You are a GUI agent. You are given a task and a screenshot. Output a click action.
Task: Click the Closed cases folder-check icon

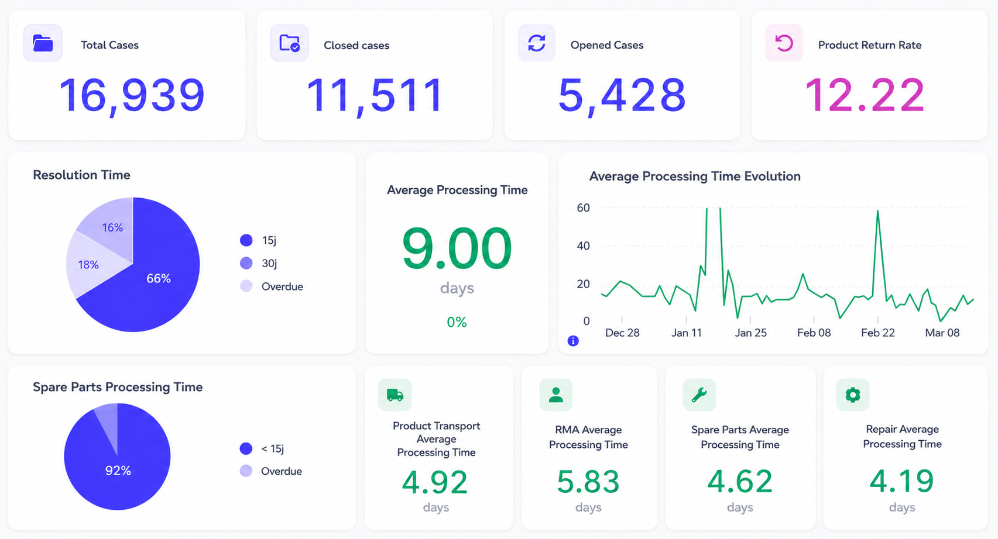pos(290,43)
